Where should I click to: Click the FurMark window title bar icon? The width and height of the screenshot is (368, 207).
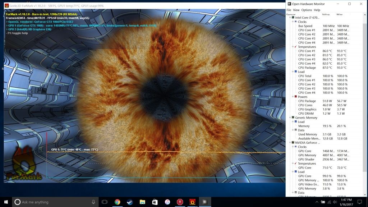(x=6, y=6)
